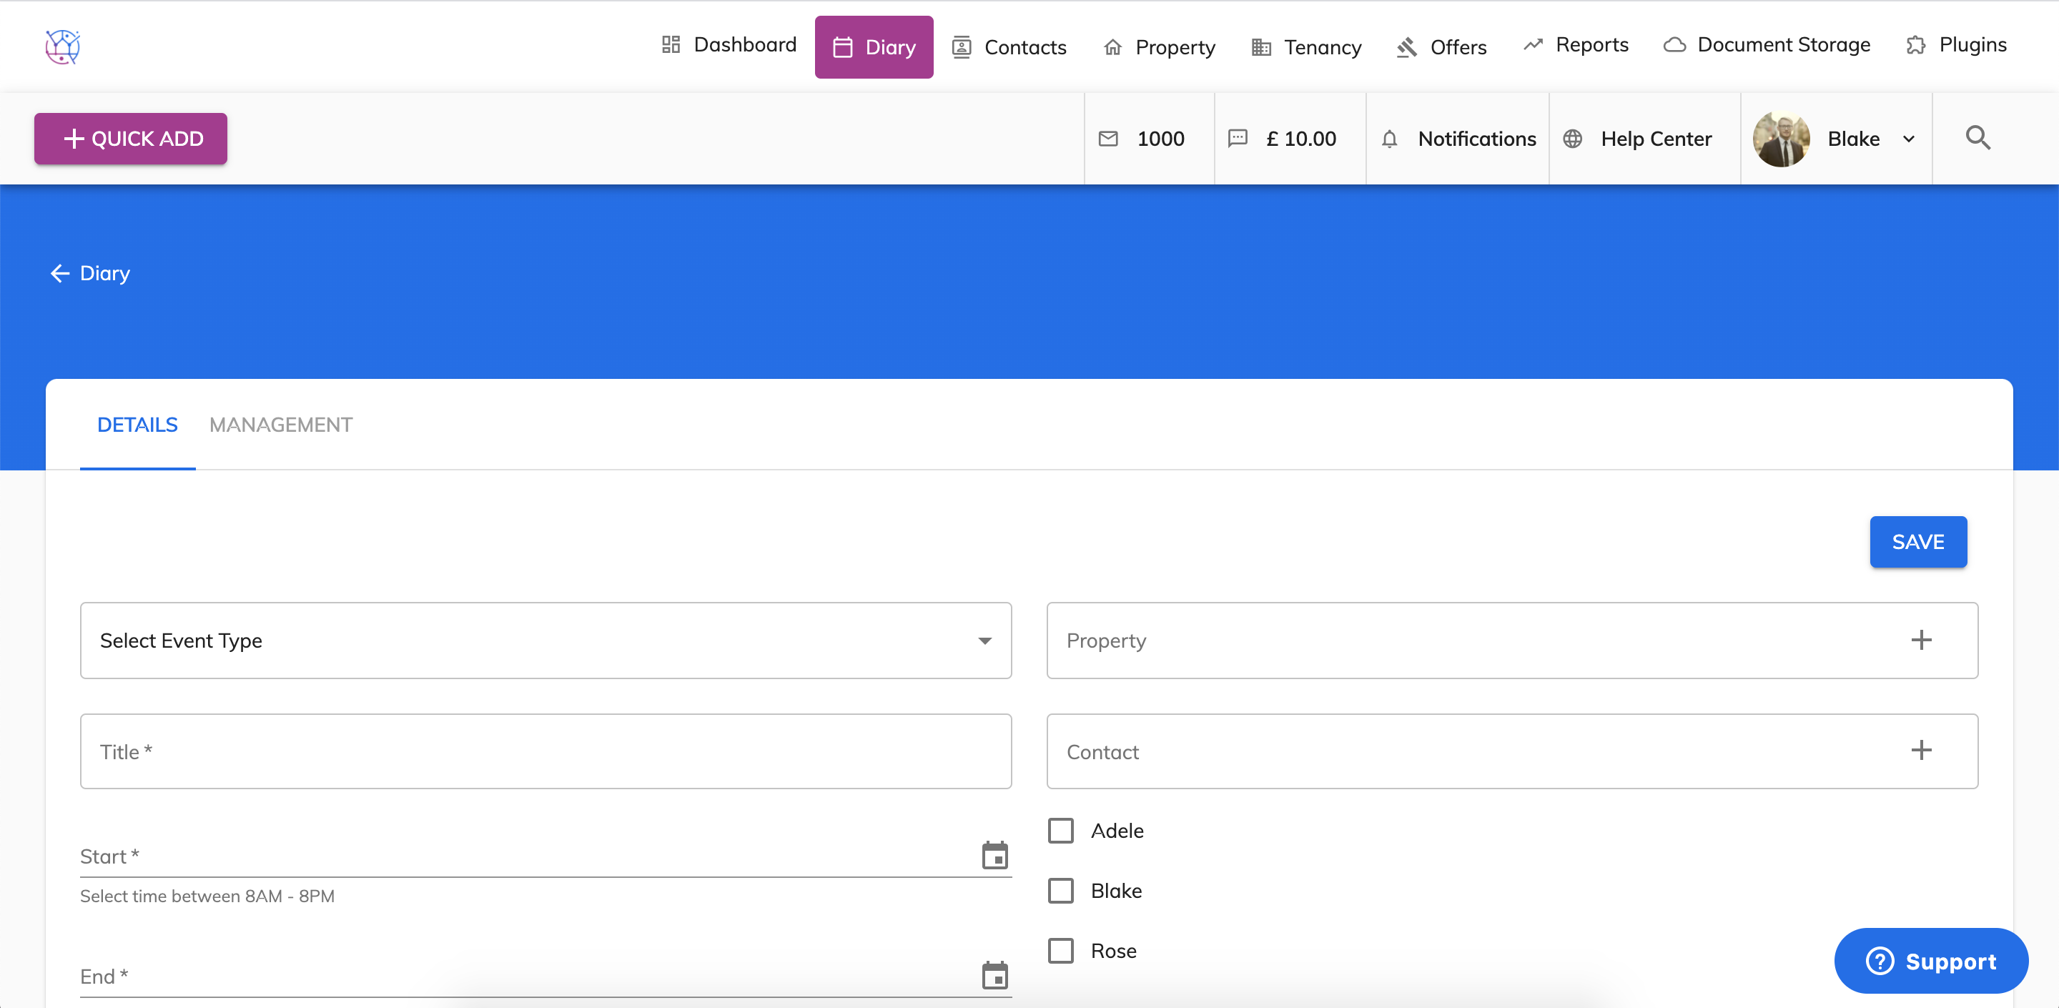The height and width of the screenshot is (1008, 2059).
Task: Click the app logo icon
Action: (x=62, y=46)
